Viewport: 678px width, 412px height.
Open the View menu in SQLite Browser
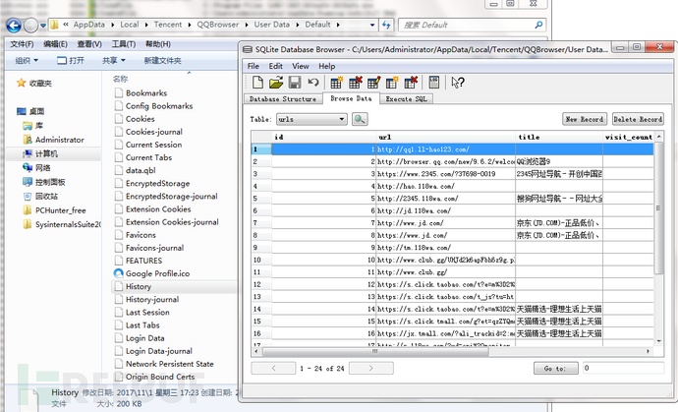tap(303, 66)
